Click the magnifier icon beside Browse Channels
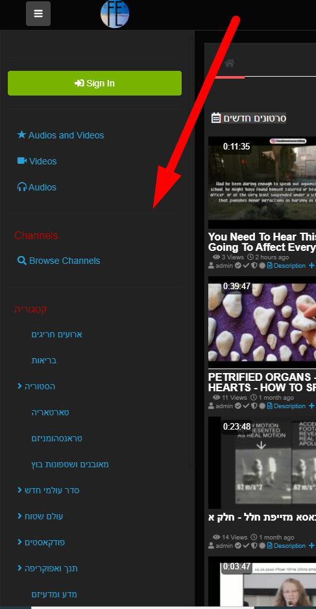 pos(22,260)
